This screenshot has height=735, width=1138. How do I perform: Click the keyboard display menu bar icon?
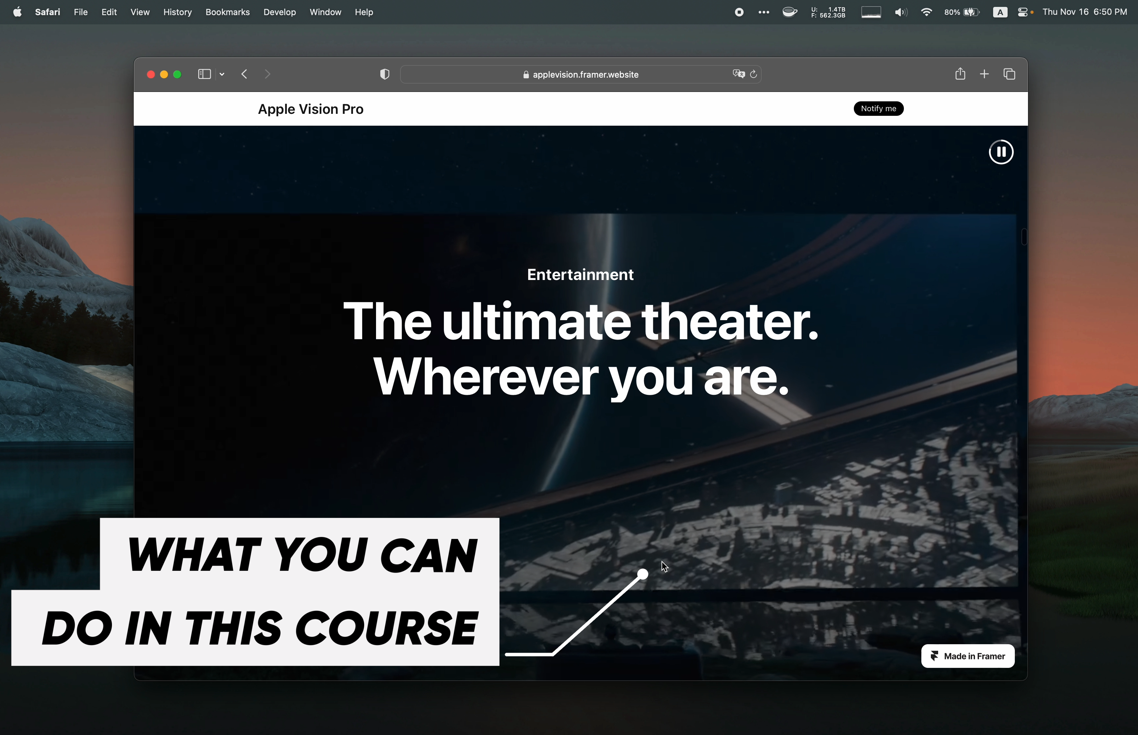[871, 13]
